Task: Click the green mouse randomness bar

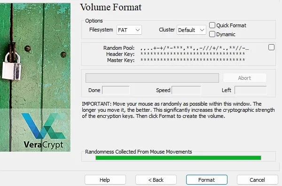Action: coord(178,158)
